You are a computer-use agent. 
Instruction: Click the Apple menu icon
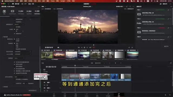tap(2, 1)
